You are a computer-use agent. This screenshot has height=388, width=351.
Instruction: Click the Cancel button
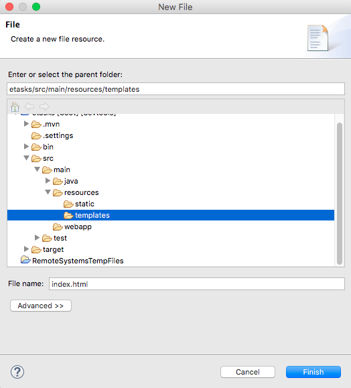(248, 372)
